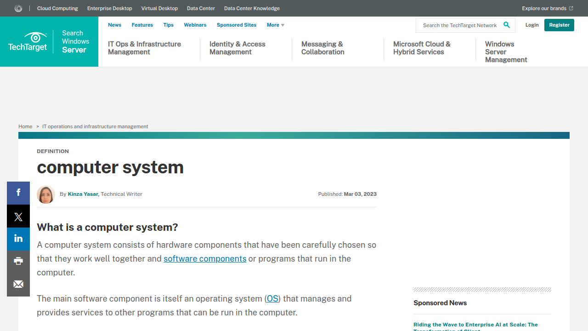Click author Kinza Yasar's photo
The image size is (588, 331).
pos(46,194)
